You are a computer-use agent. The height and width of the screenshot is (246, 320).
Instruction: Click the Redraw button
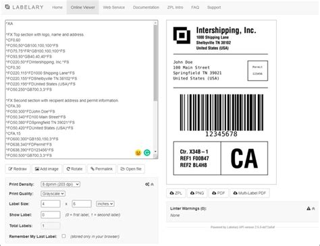coord(18,169)
